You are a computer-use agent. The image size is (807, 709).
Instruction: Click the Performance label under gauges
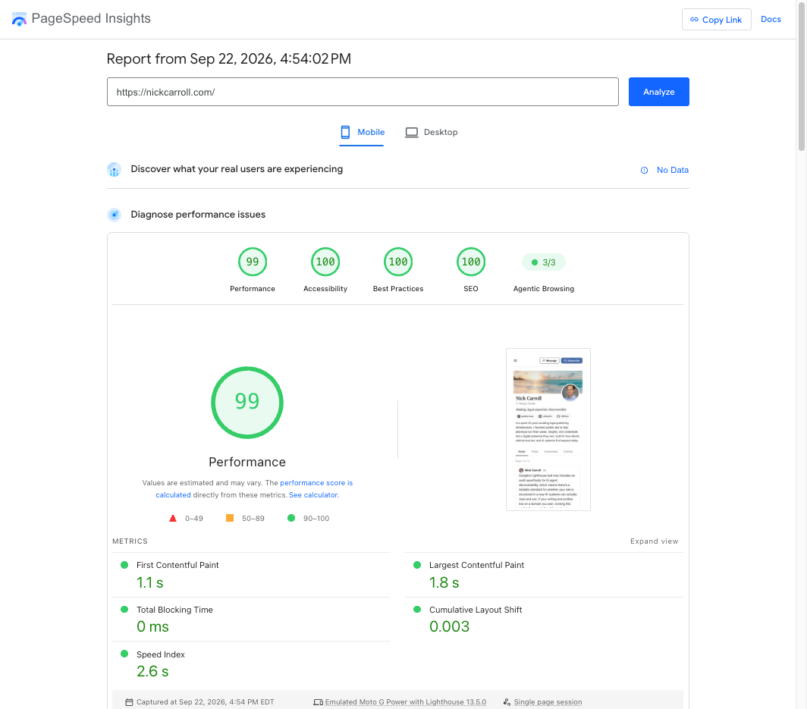point(252,289)
